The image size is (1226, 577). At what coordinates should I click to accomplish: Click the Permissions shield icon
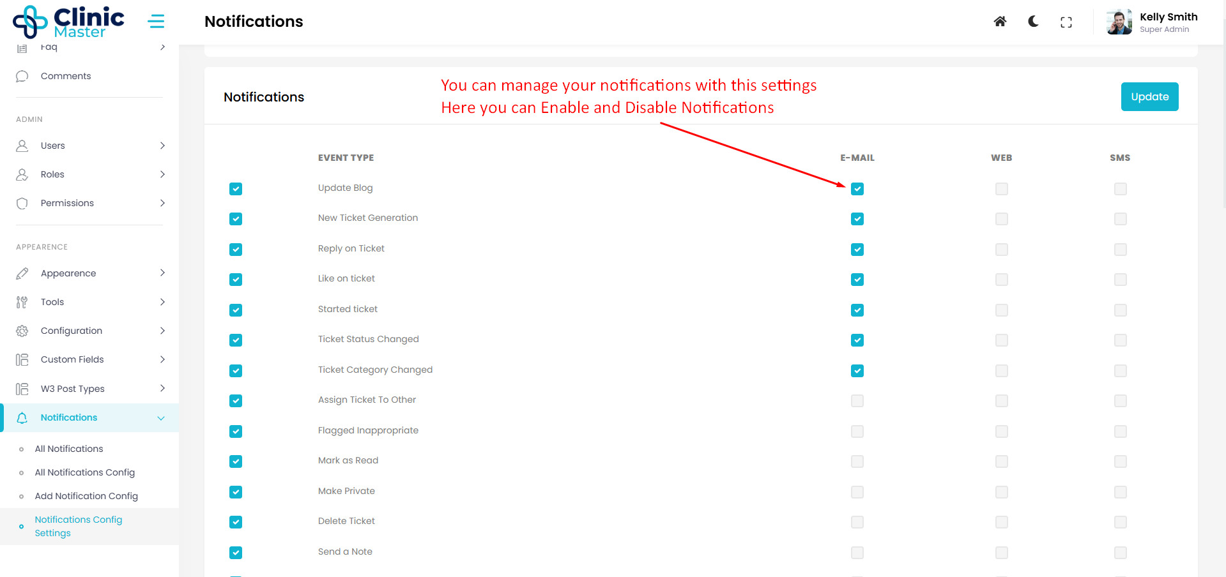22,203
